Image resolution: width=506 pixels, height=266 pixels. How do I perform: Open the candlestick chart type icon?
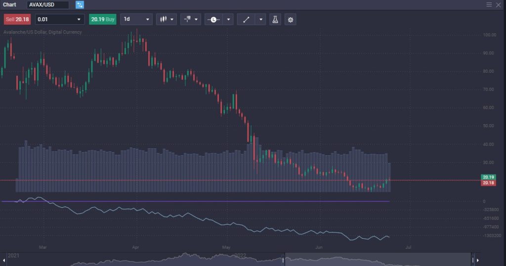click(163, 19)
